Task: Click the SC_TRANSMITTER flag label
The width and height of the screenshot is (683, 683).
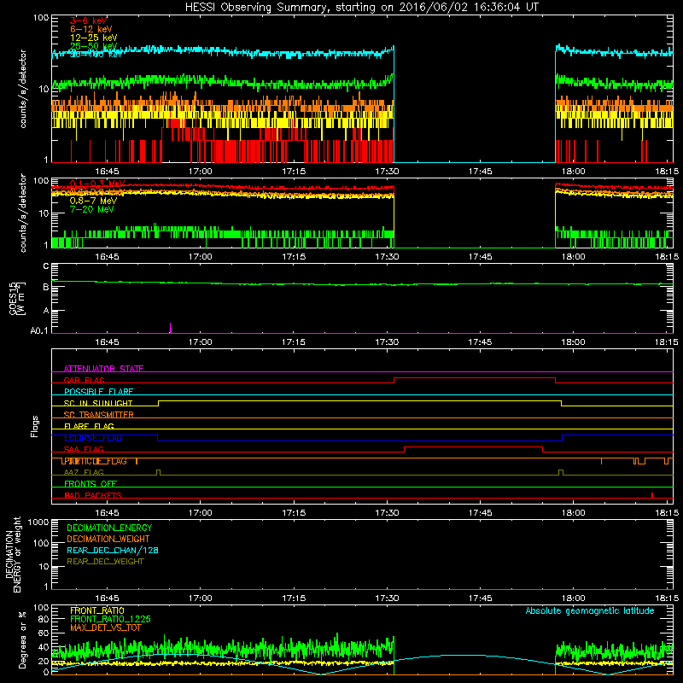Action: click(x=99, y=415)
